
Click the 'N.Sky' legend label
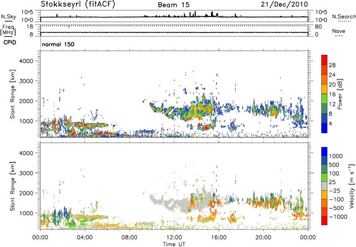[x=8, y=16]
